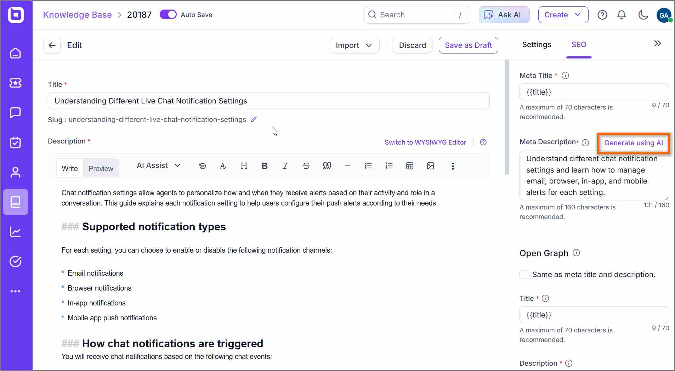The image size is (675, 371).
Task: Switch to dark mode moon icon
Action: click(x=643, y=15)
